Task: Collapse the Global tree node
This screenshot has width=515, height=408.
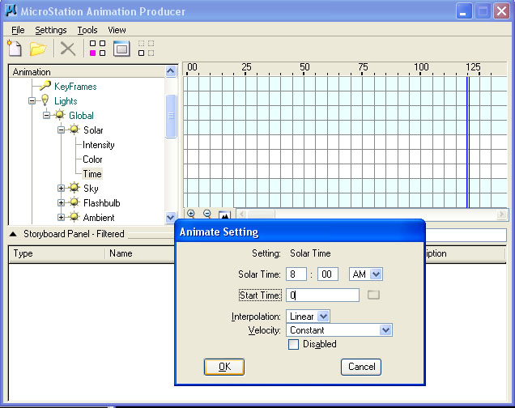Action: [x=47, y=115]
